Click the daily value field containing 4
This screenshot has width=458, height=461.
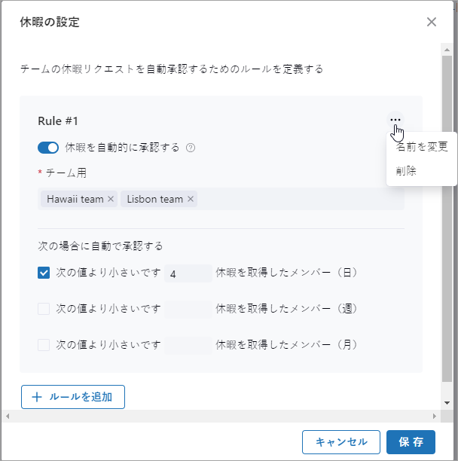pos(188,273)
